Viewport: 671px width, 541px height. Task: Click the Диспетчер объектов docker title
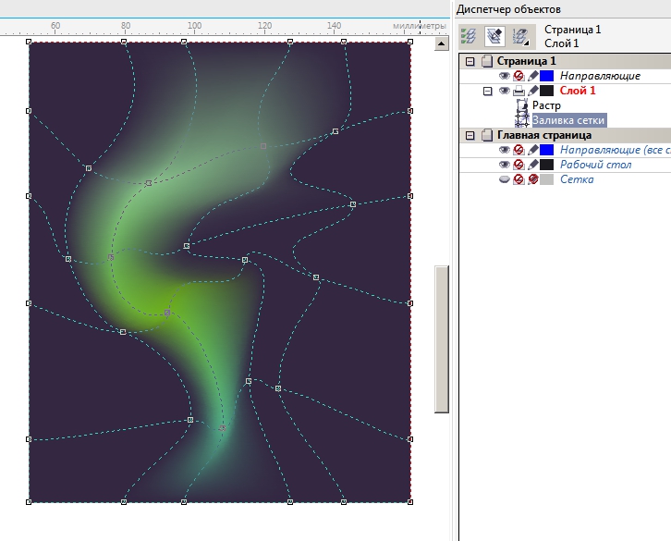[x=508, y=9]
